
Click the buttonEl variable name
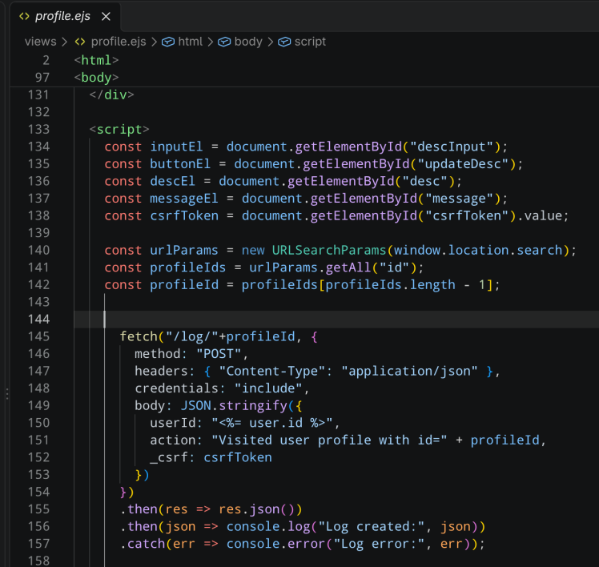(180, 164)
